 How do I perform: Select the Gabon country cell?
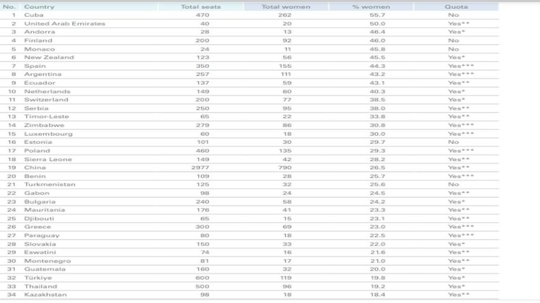pyautogui.click(x=36, y=192)
